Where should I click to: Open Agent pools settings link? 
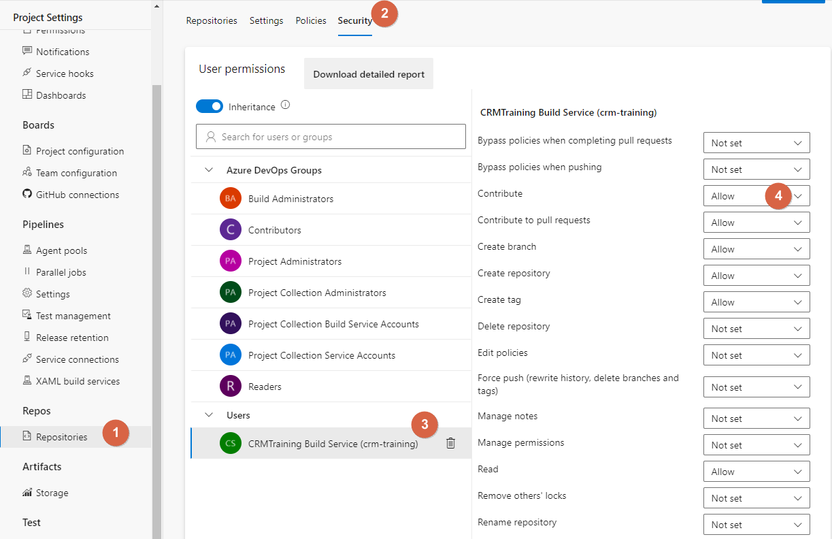[62, 250]
